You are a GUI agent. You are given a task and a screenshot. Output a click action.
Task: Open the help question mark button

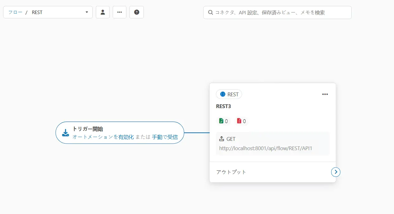[137, 12]
